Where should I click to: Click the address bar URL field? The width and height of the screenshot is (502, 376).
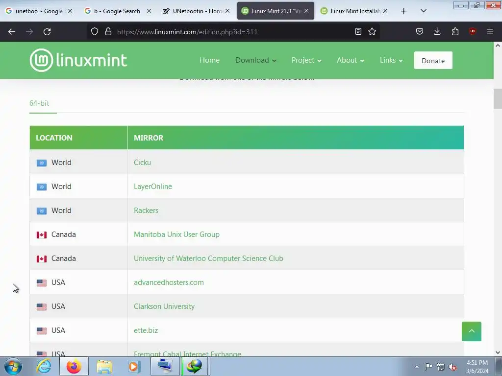(x=234, y=32)
